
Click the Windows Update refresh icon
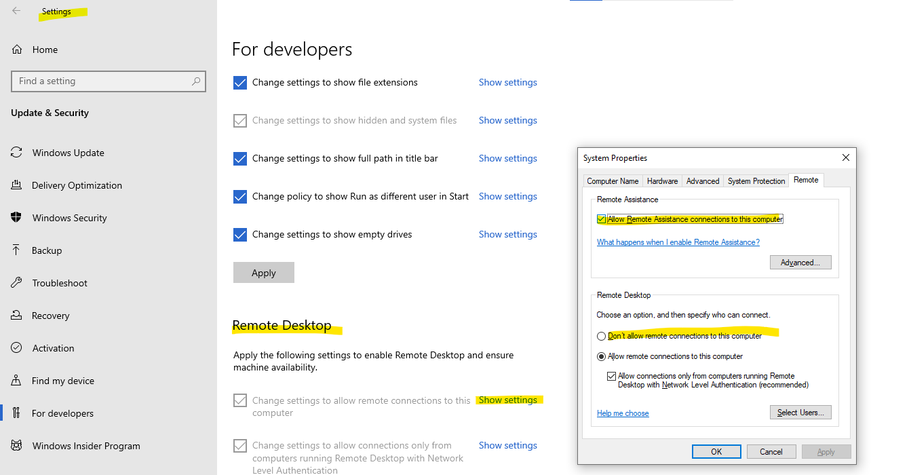tap(17, 153)
